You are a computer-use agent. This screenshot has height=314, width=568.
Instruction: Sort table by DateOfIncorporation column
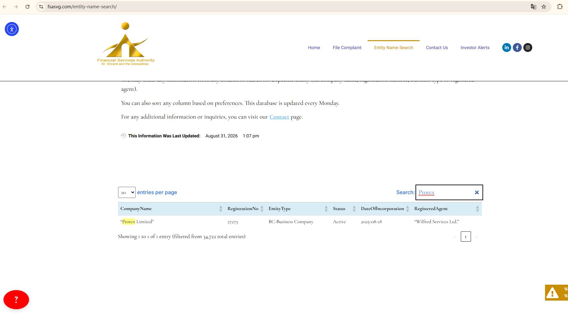point(385,209)
